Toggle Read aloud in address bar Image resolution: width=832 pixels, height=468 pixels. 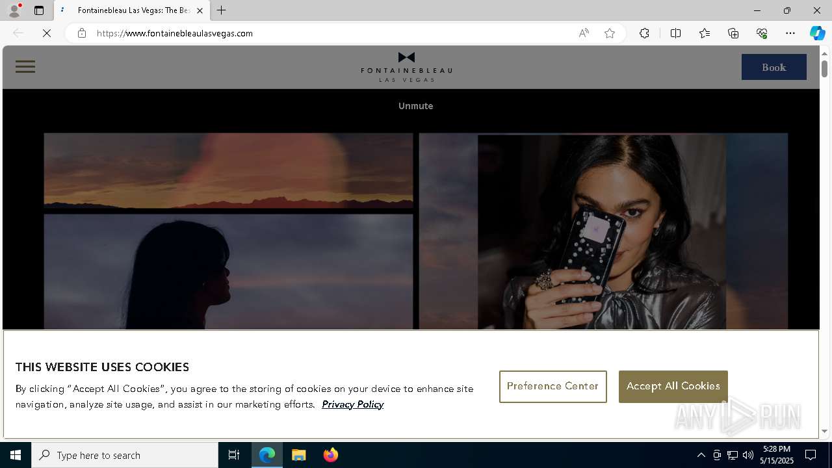pyautogui.click(x=584, y=33)
